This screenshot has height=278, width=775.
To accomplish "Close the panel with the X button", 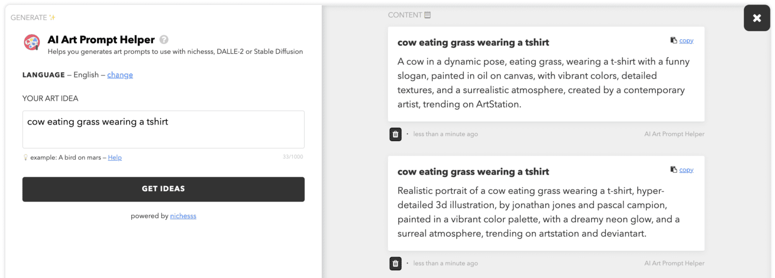I will tap(757, 18).
